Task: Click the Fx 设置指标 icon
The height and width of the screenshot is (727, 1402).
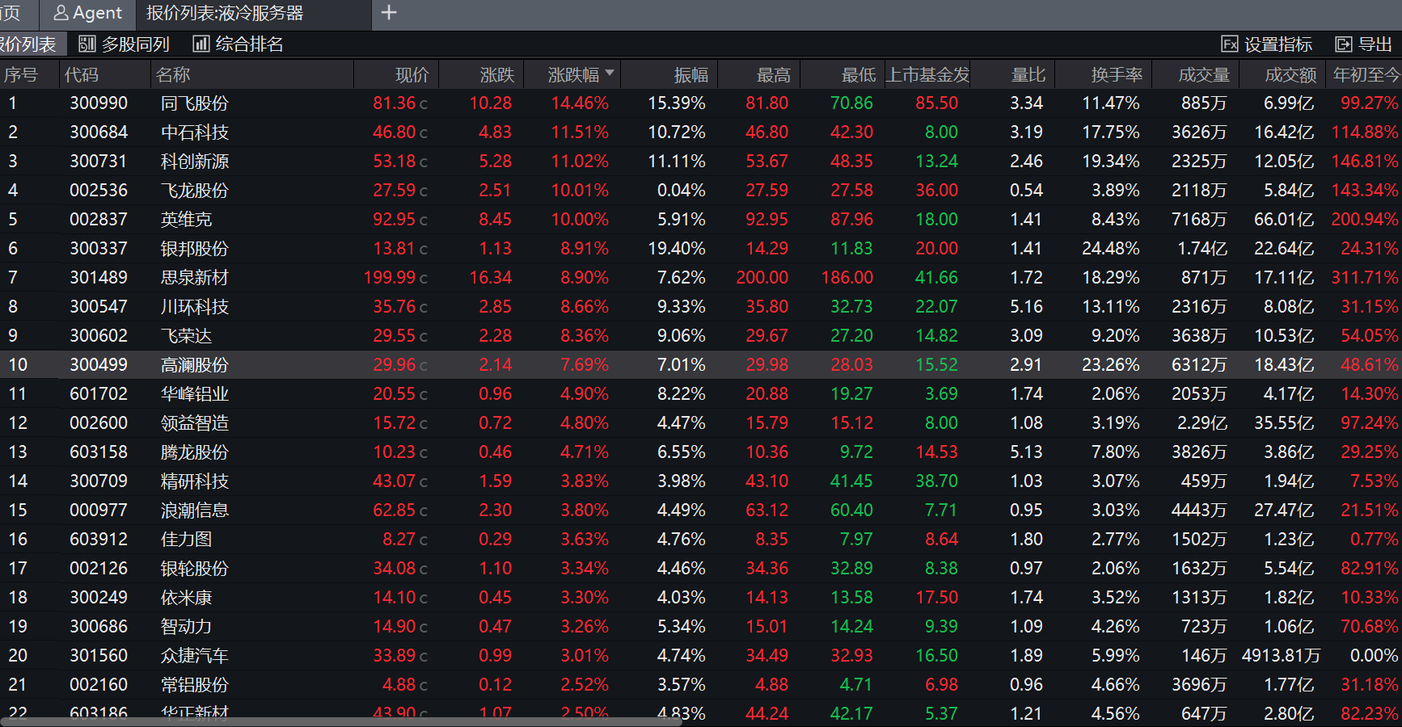Action: 1229,44
